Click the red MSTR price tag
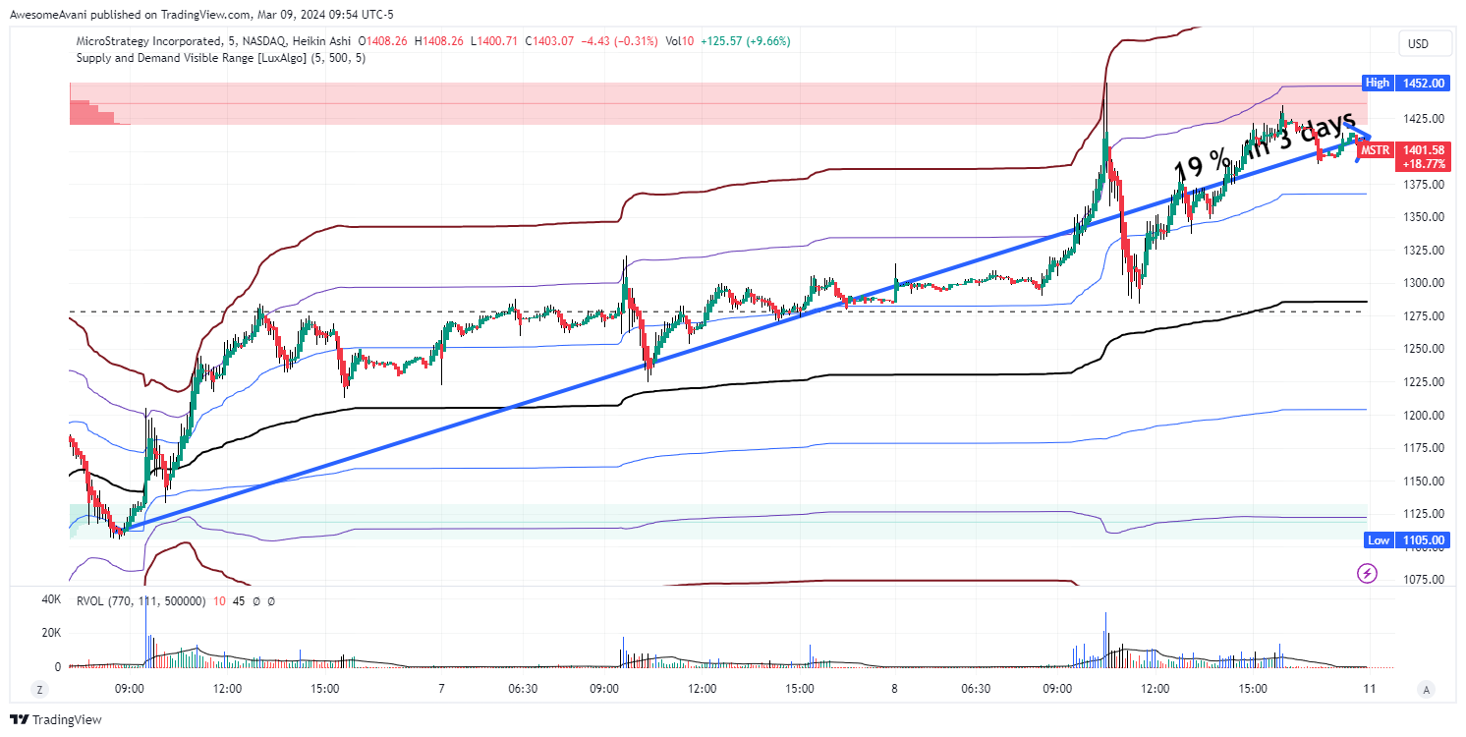Screen dimensions: 1466x737 click(x=1377, y=150)
